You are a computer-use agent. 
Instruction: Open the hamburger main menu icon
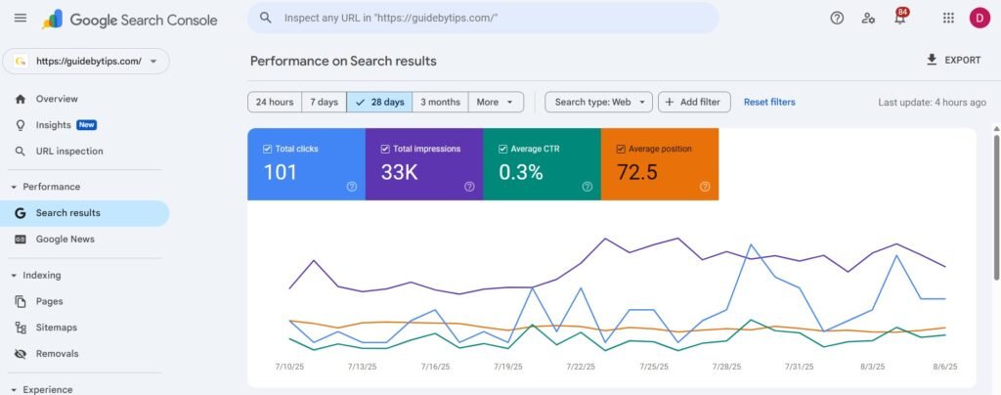point(21,18)
